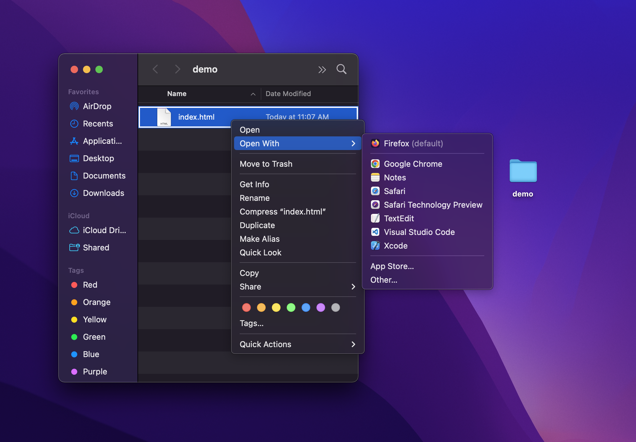Show more toolbar items via double chevron
The height and width of the screenshot is (442, 636).
pyautogui.click(x=322, y=69)
